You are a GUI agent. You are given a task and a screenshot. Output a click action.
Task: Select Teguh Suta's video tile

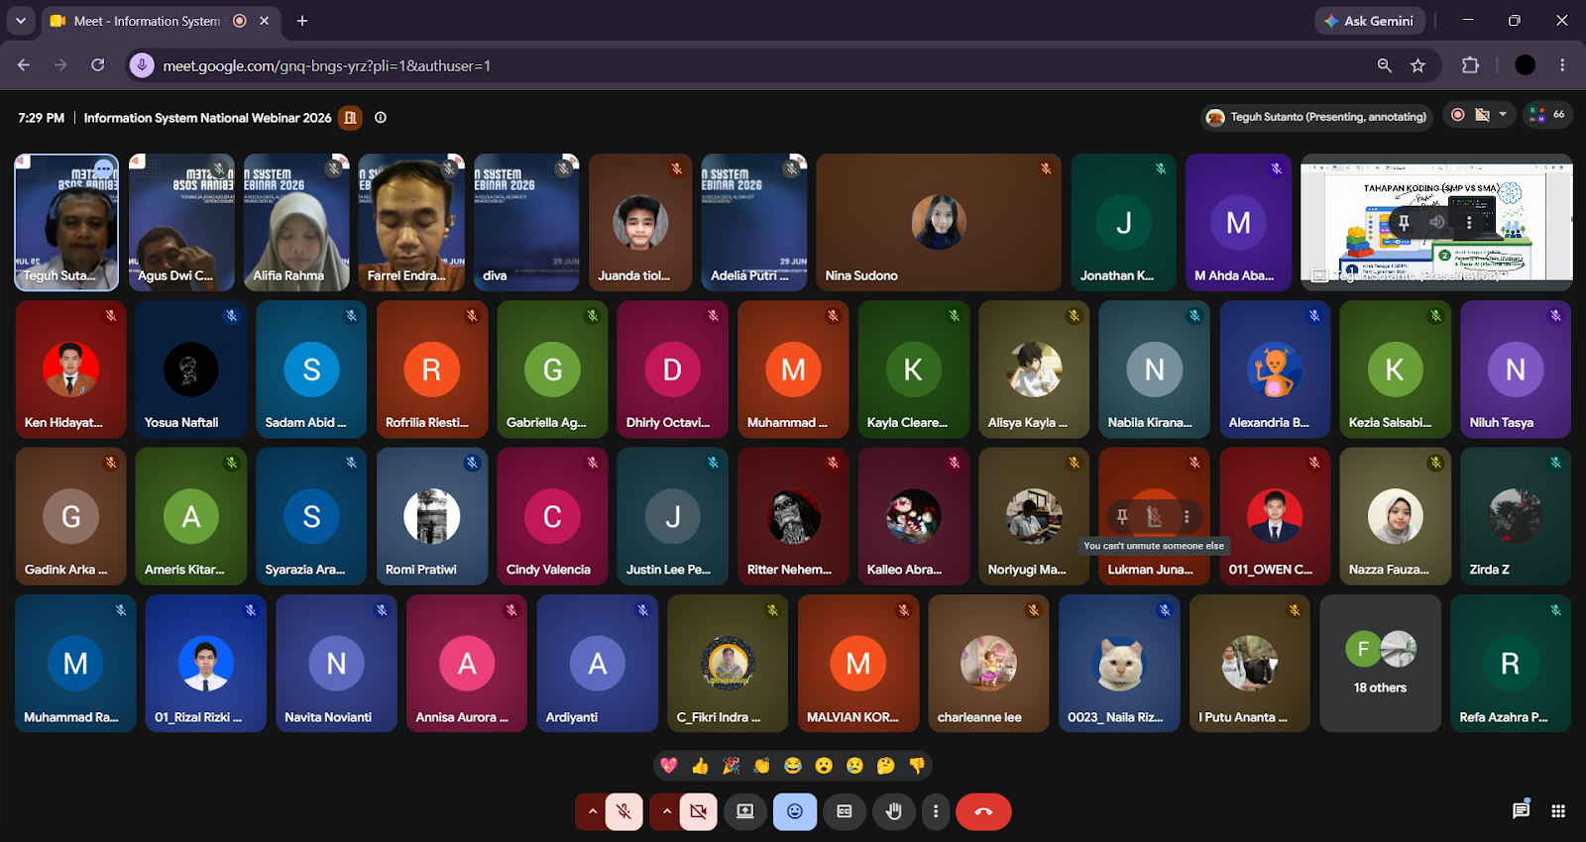tap(66, 222)
